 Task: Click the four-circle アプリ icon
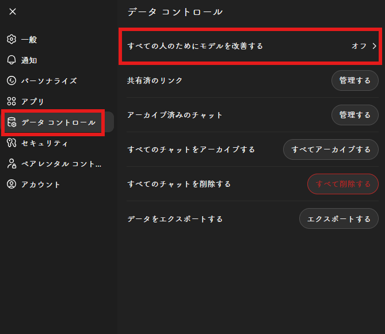pos(11,102)
